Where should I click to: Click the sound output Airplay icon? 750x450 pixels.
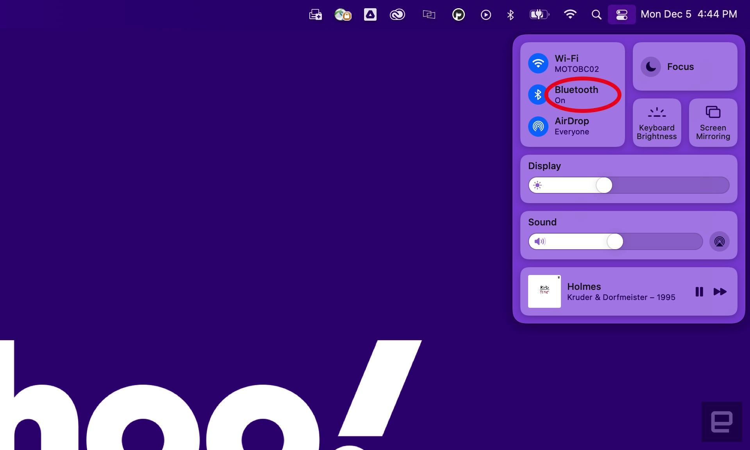point(720,241)
